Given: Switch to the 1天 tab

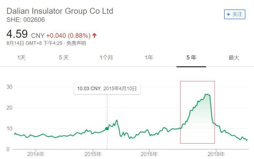Looking at the screenshot, I should pyautogui.click(x=21, y=57).
